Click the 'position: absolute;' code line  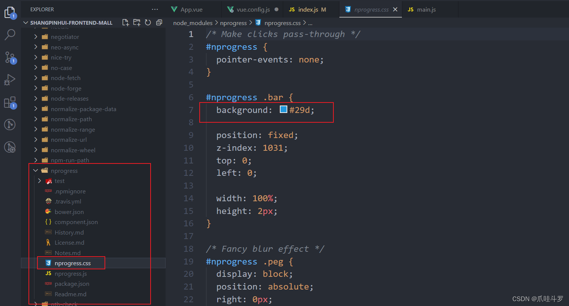(x=264, y=287)
